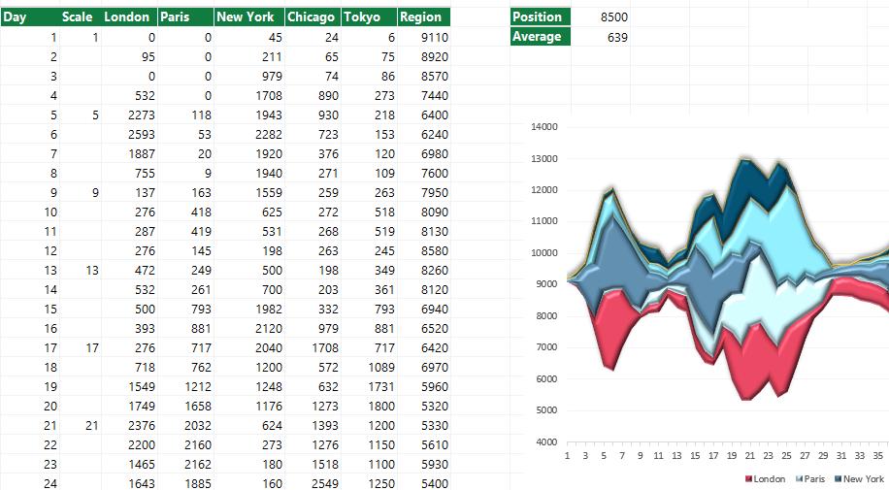Click the 14000 label on chart axis
Image resolution: width=889 pixels, height=490 pixels.
544,127
